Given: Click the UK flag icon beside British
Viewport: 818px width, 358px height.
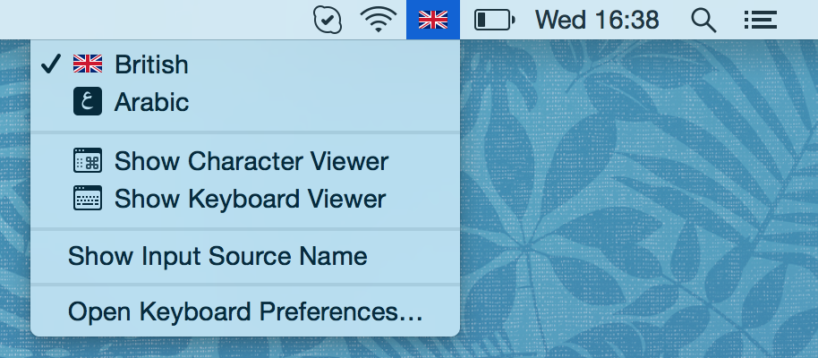Looking at the screenshot, I should [x=88, y=64].
